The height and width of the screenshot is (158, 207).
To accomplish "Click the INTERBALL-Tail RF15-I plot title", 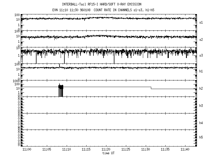I will coord(101,4).
